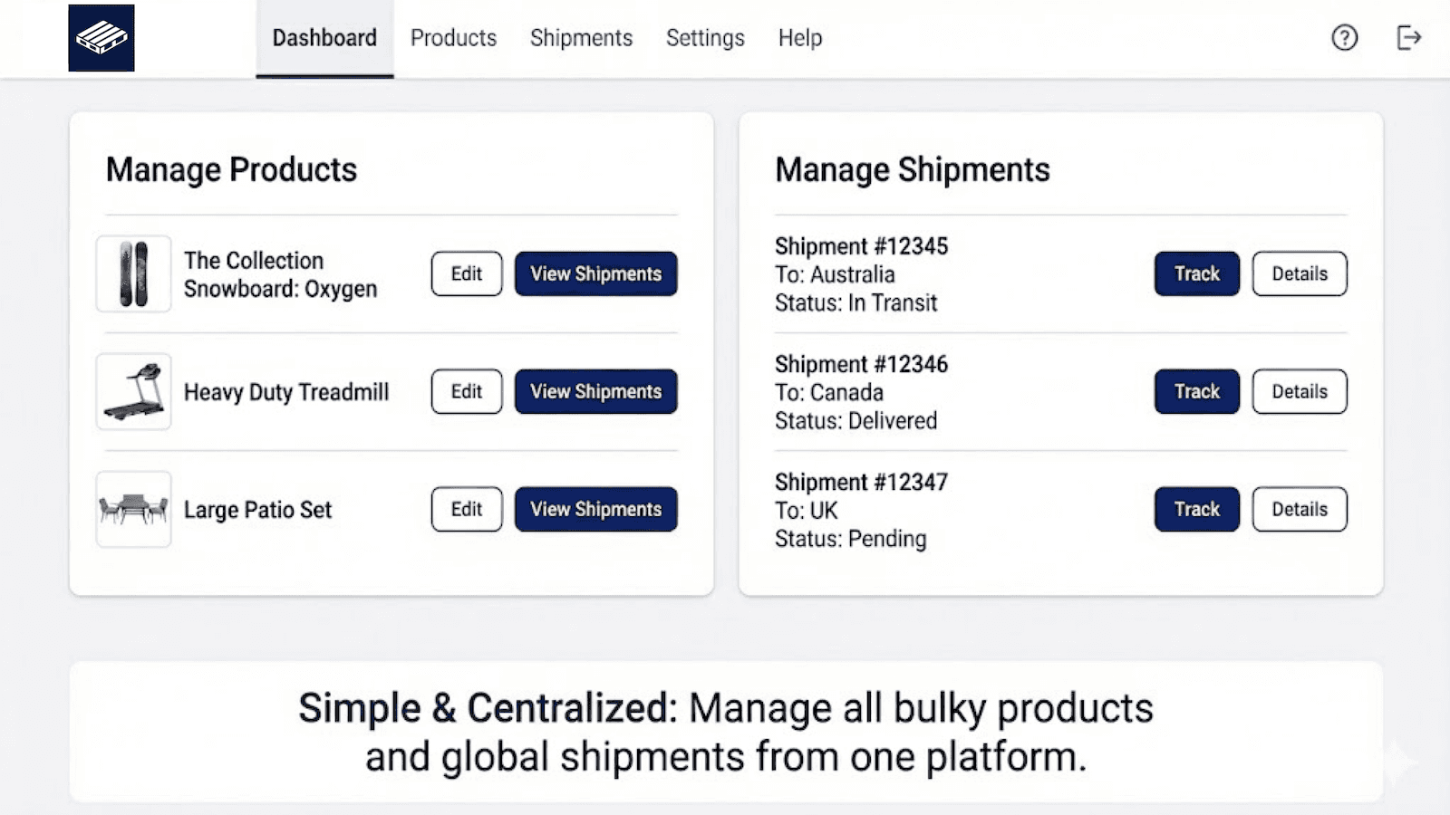Edit the Large Patio Set product
1450x815 pixels.
point(466,509)
